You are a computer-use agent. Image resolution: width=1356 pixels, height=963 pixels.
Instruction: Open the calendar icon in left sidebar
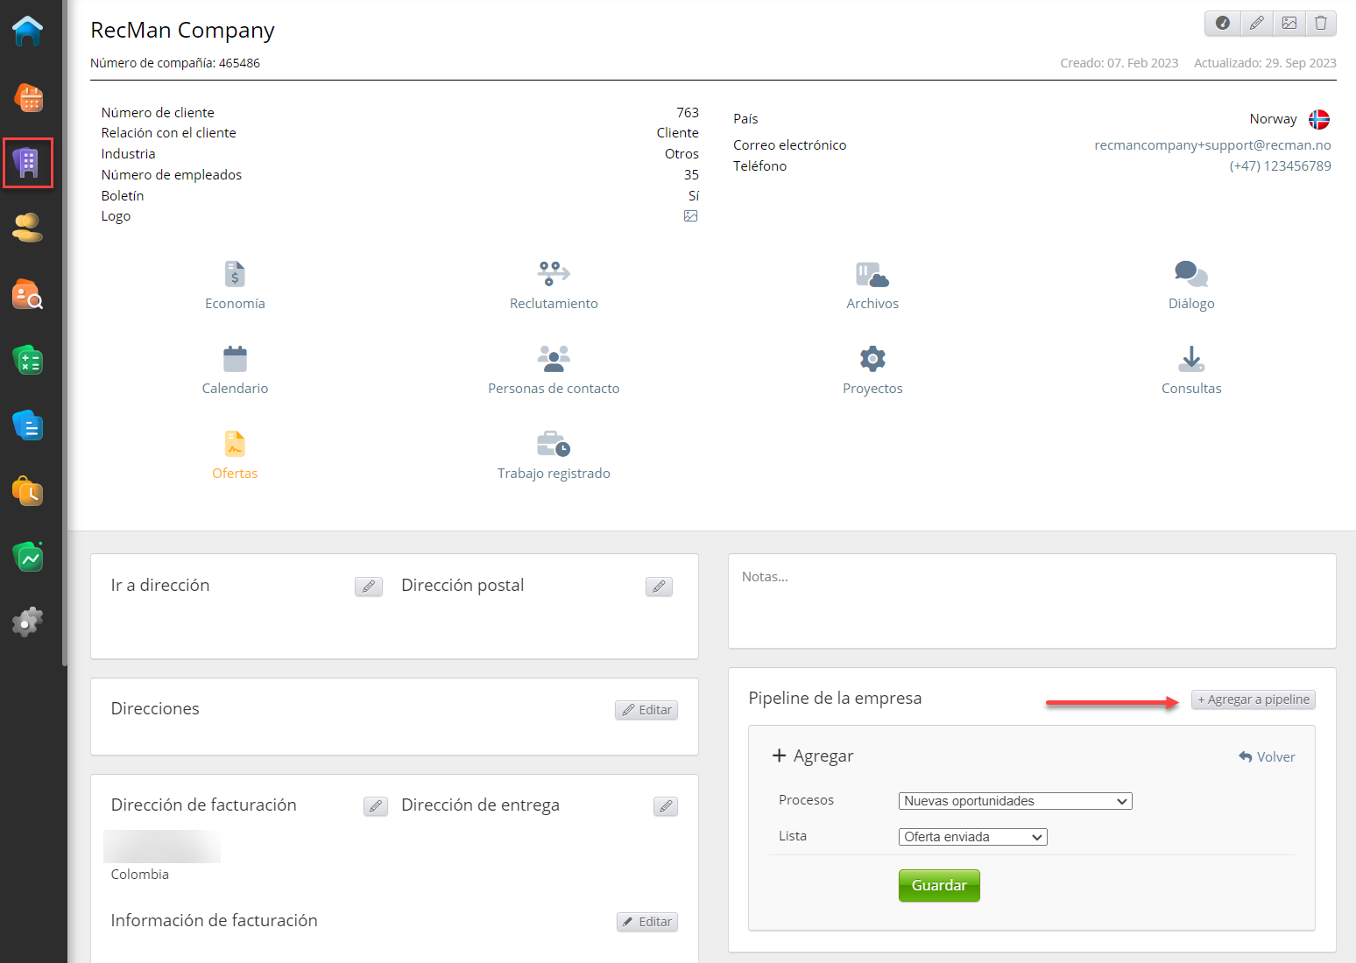29,98
